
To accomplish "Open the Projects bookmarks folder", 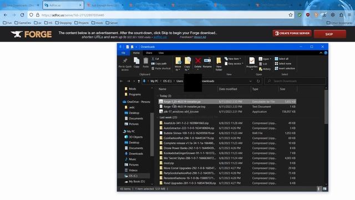I will [x=82, y=23].
